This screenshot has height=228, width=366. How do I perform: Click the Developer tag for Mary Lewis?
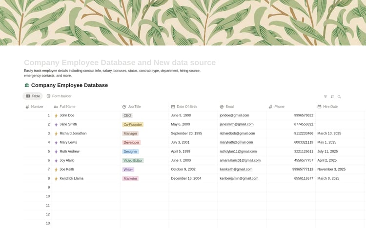pyautogui.click(x=132, y=142)
